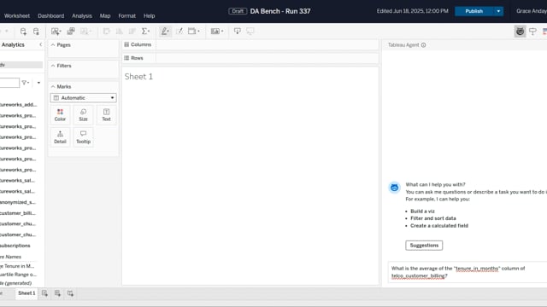
Task: Click the Grace Anday user name
Action: 532,11
